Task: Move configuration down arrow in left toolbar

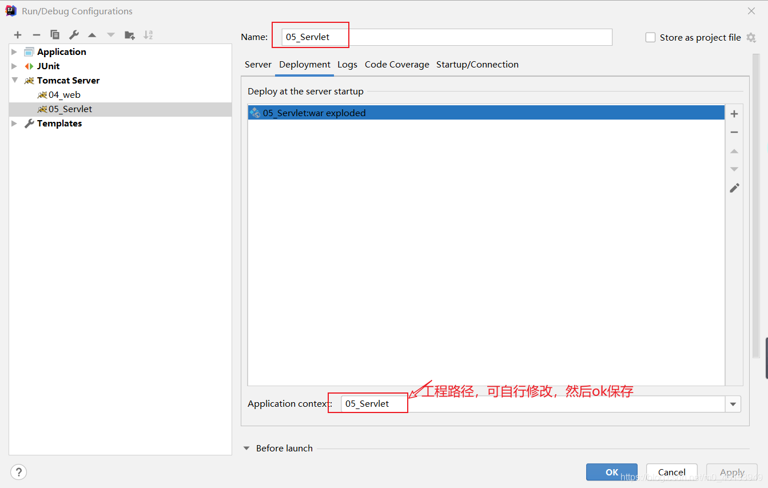Action: click(x=111, y=35)
